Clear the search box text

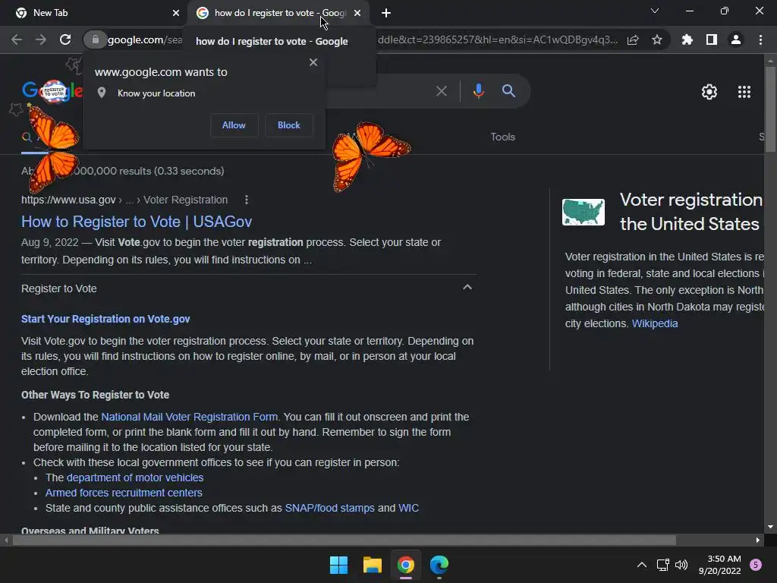[441, 91]
